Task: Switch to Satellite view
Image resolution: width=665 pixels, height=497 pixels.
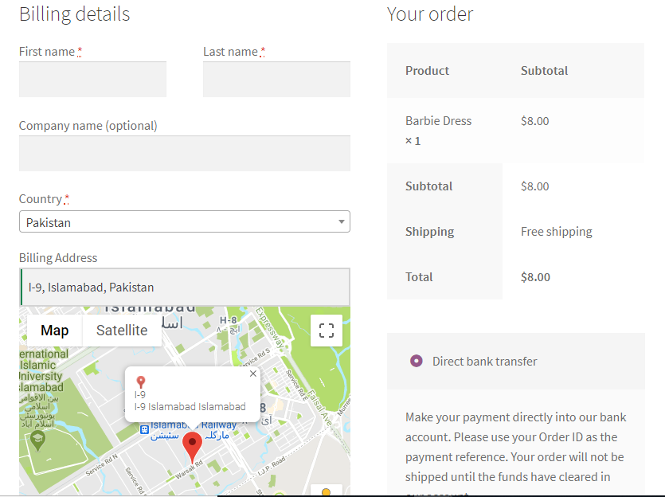Action: pyautogui.click(x=121, y=330)
